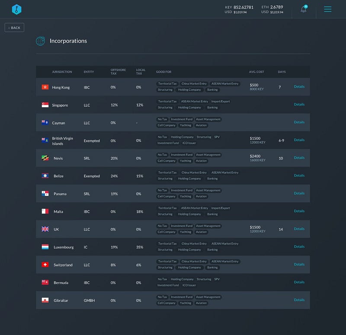The image size is (346, 335).
Task: Click the Yachting tag in Cayman row
Action: (x=186, y=125)
